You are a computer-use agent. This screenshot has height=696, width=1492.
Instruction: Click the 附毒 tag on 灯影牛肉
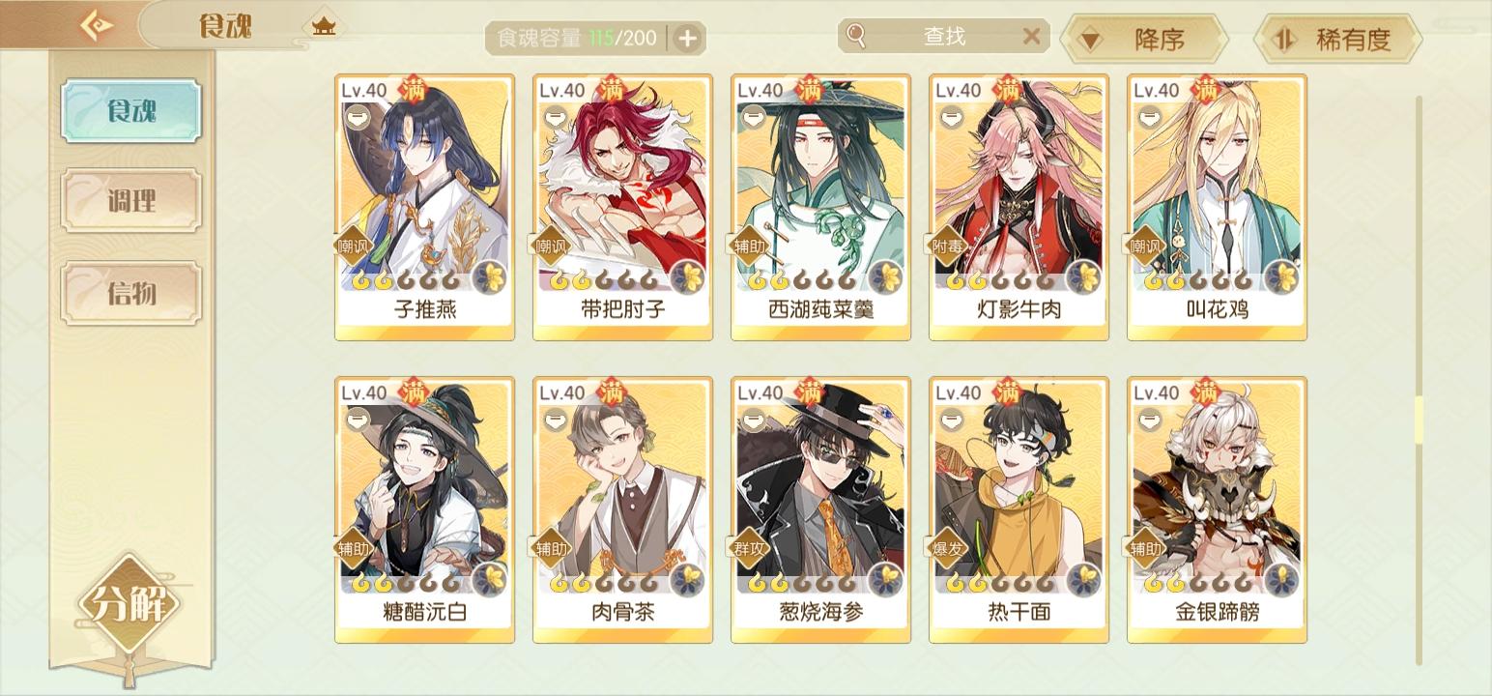click(948, 246)
